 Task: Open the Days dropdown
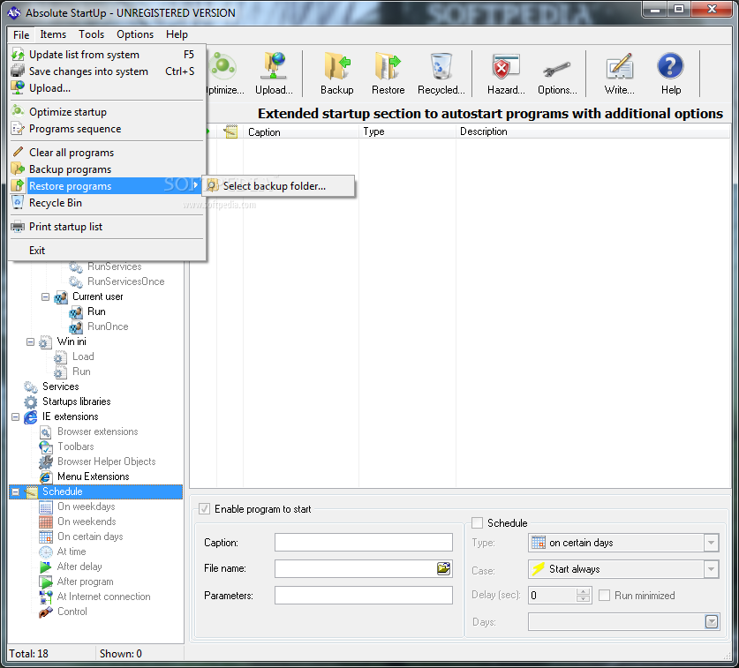712,622
